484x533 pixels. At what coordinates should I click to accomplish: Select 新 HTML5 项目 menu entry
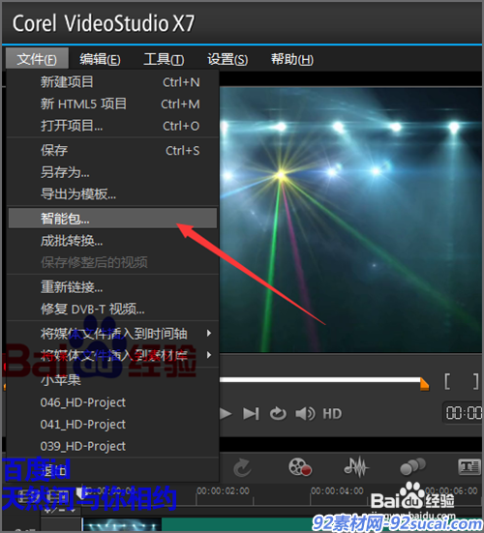112,104
